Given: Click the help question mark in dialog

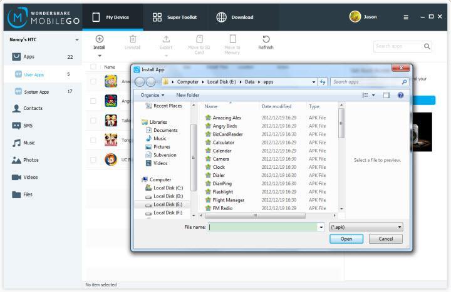Looking at the screenshot, I should pos(400,95).
